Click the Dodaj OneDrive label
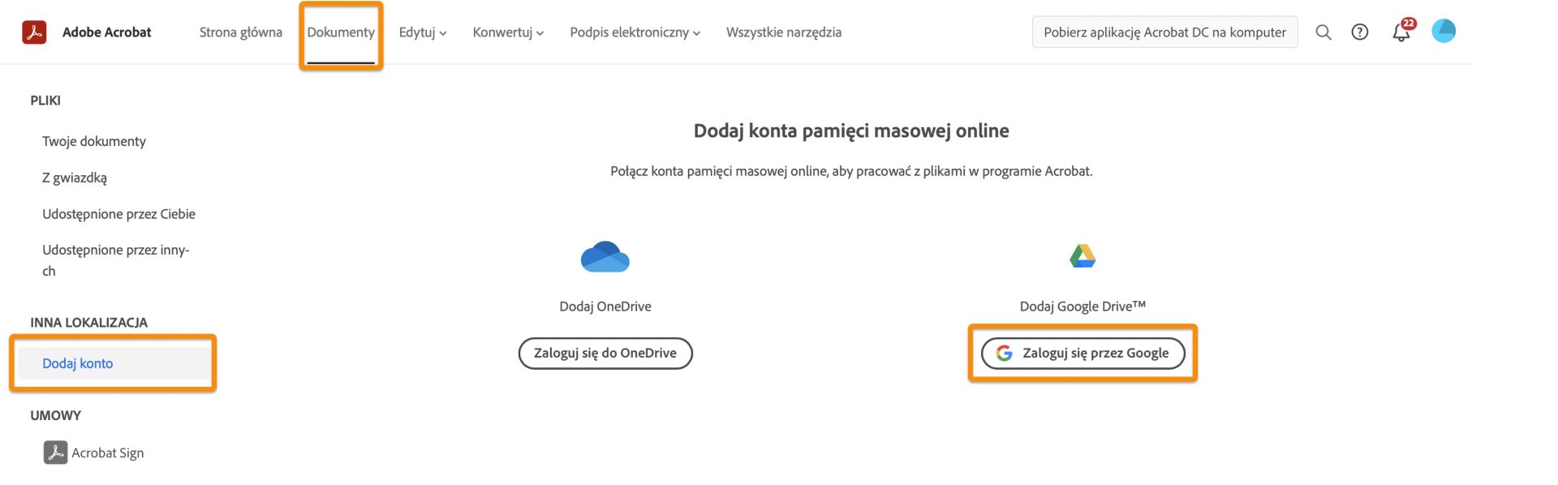 tap(605, 307)
